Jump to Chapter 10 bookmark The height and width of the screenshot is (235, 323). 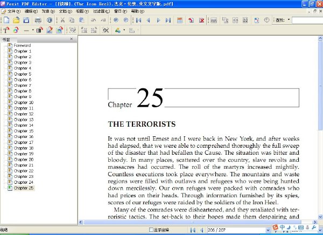[24, 102]
